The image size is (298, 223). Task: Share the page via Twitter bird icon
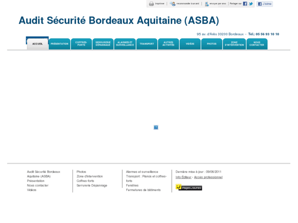(x=251, y=4)
